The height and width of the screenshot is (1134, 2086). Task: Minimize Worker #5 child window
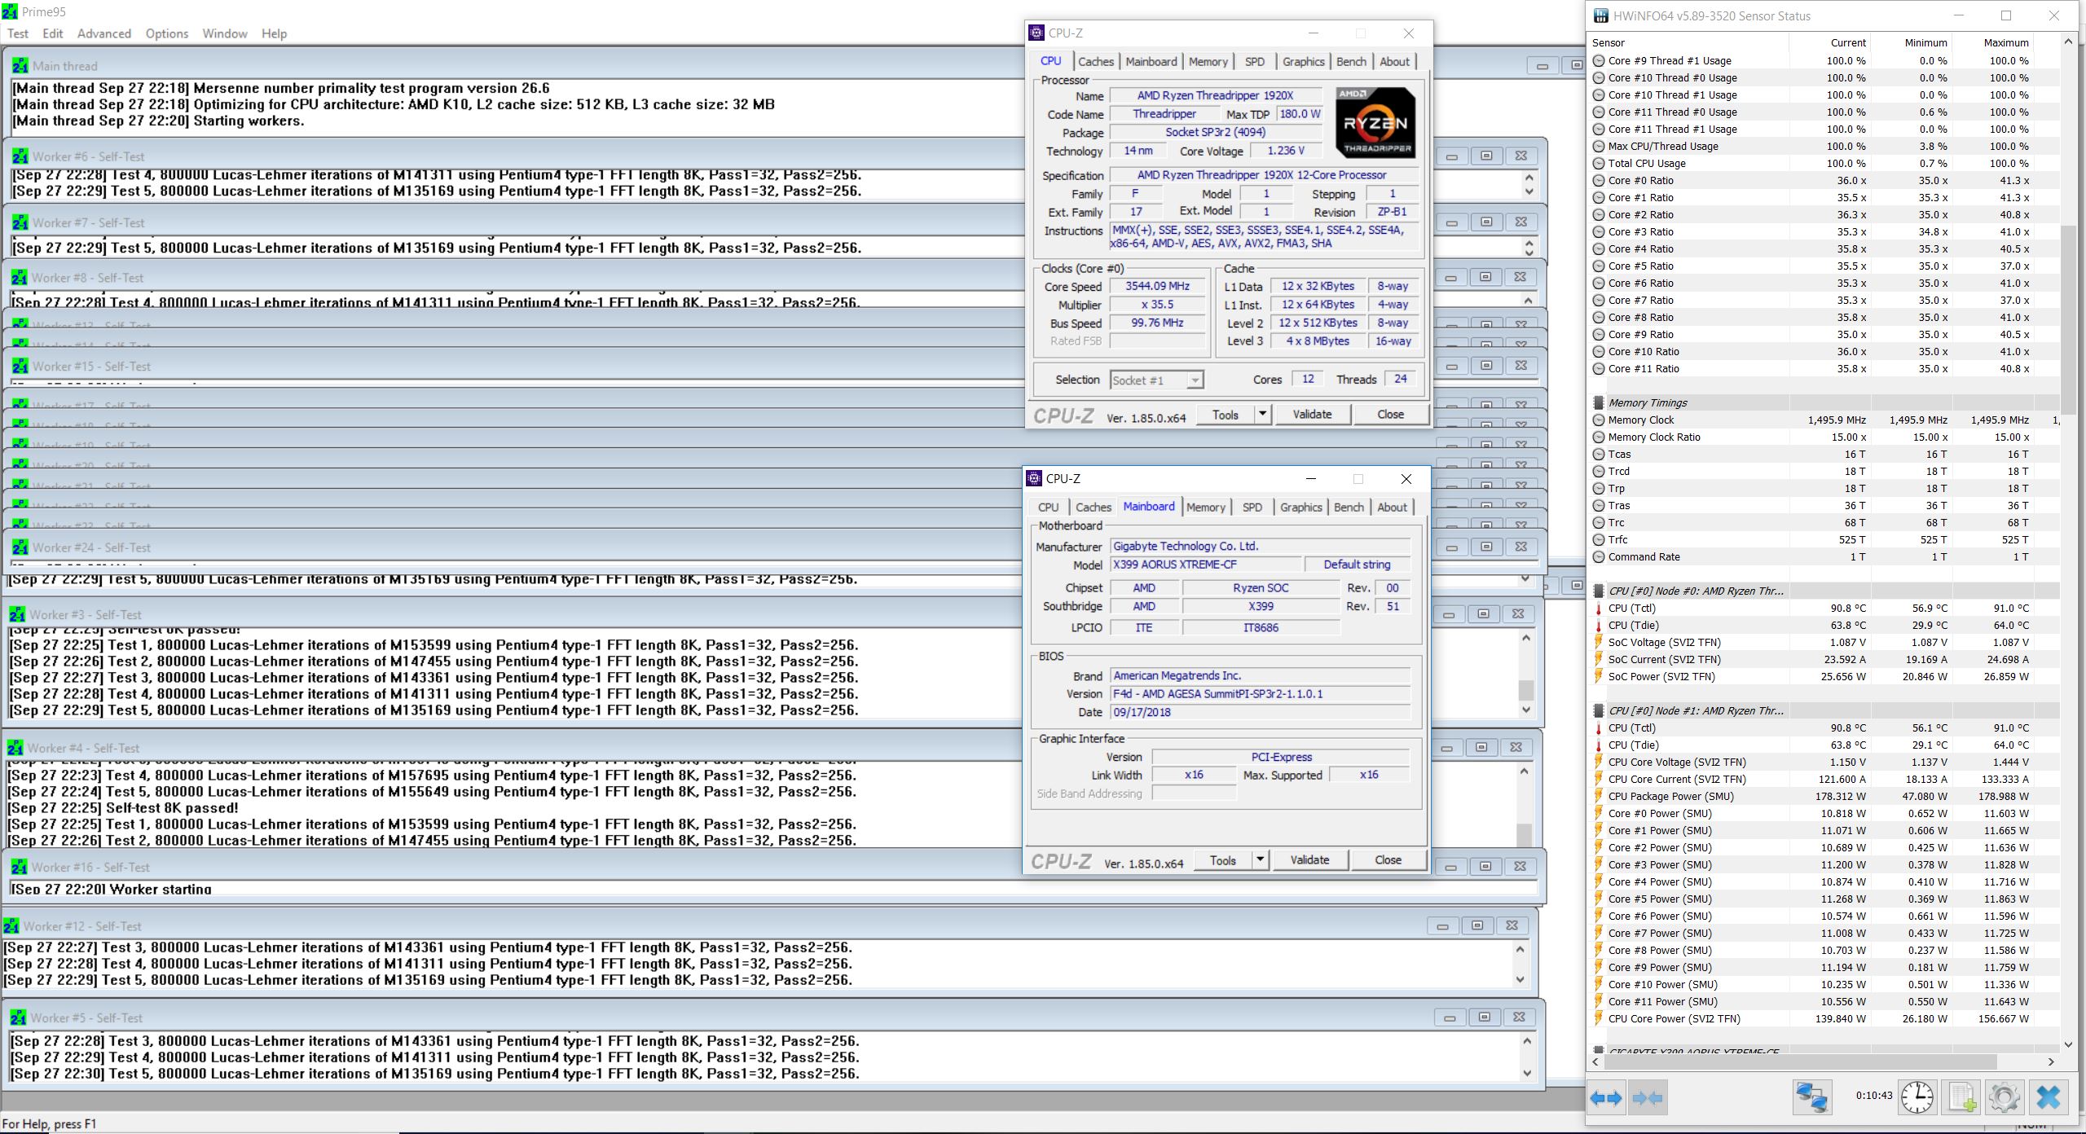point(1450,1018)
